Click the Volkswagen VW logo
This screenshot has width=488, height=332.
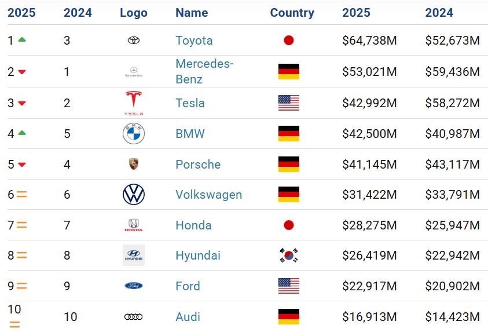(x=134, y=194)
